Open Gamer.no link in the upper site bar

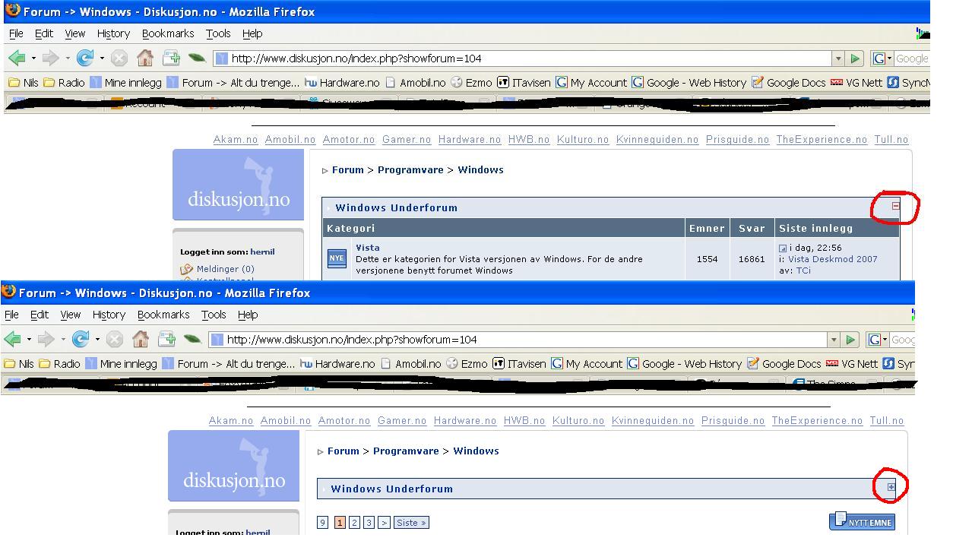pos(407,140)
